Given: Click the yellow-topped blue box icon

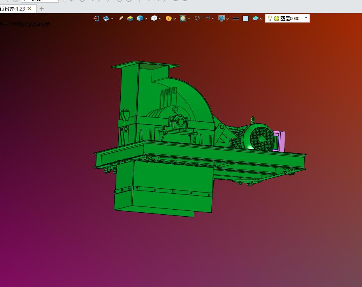Looking at the screenshot, I should pyautogui.click(x=130, y=18).
